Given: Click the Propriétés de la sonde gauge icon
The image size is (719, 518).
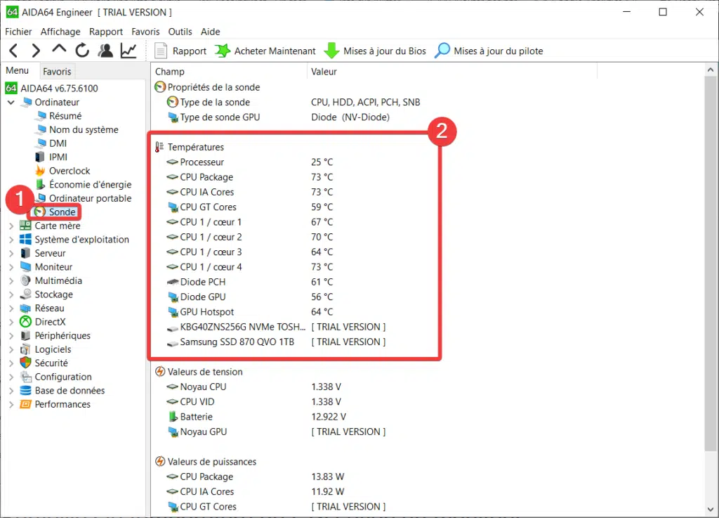Looking at the screenshot, I should coord(160,86).
